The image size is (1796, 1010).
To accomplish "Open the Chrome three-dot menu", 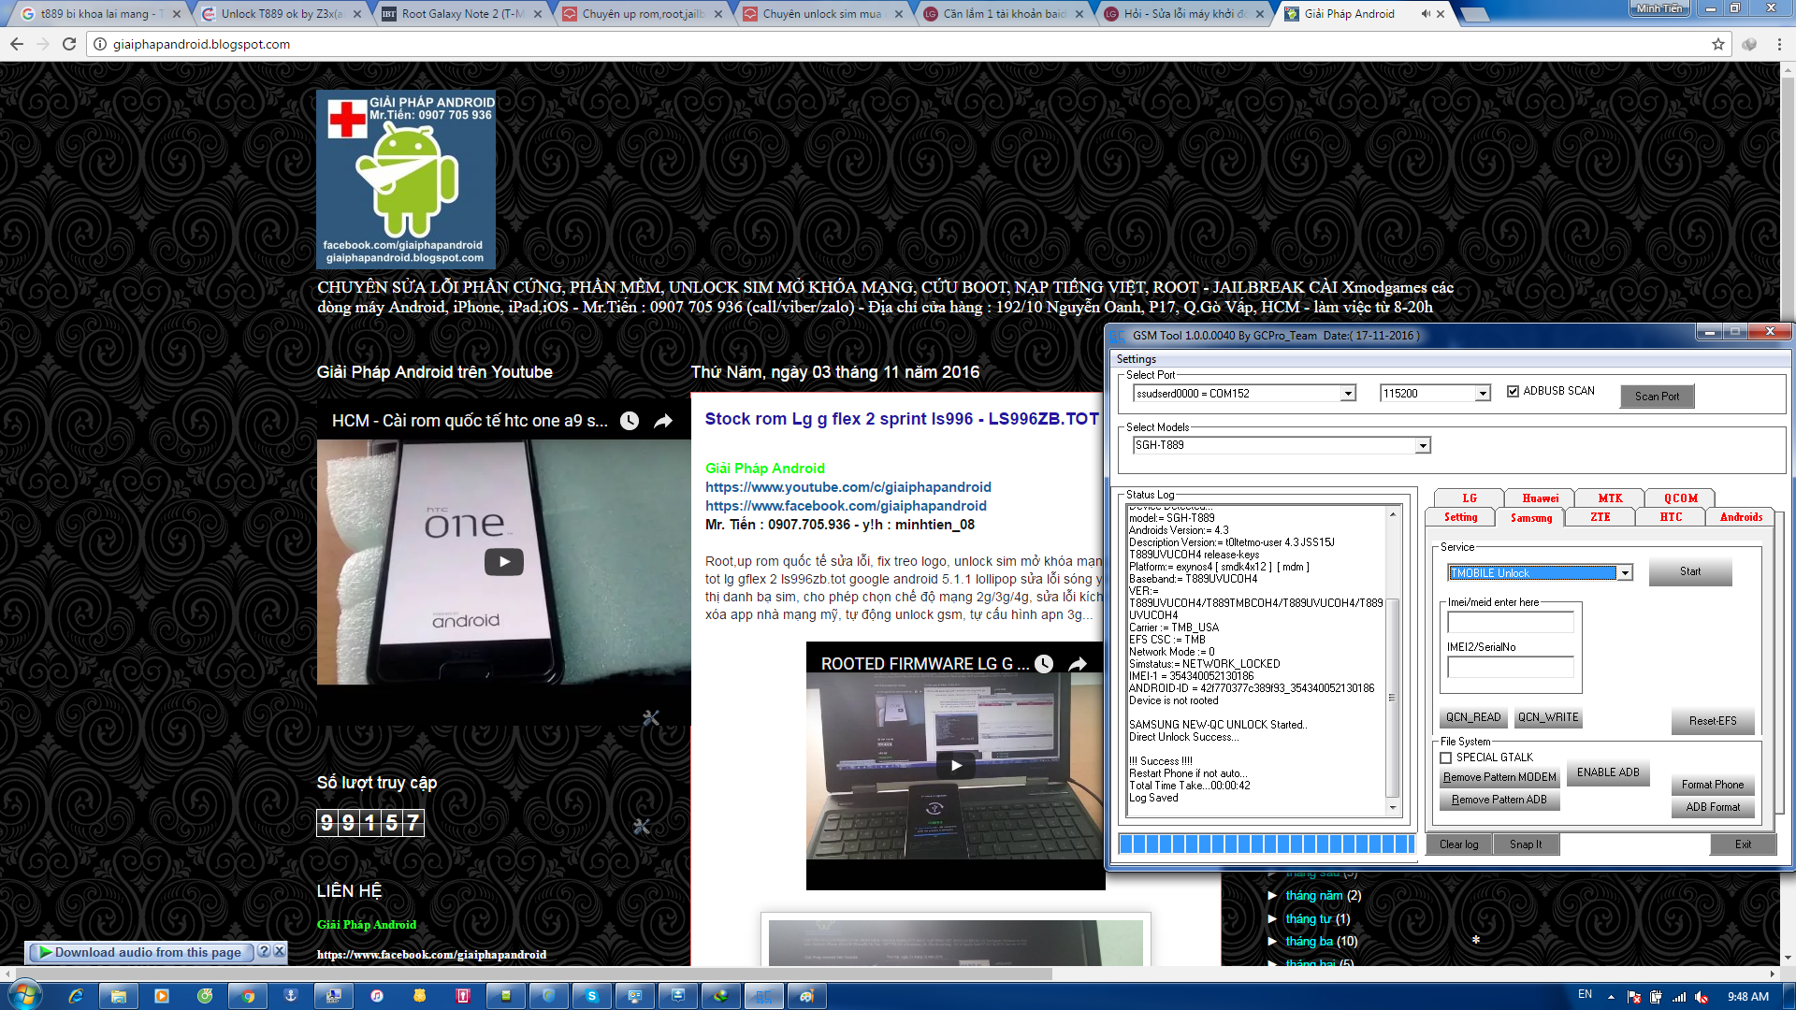I will (x=1780, y=44).
